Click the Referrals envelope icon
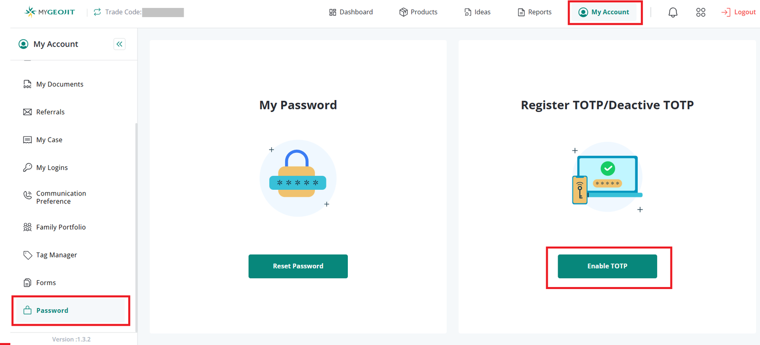The width and height of the screenshot is (760, 345). point(28,112)
